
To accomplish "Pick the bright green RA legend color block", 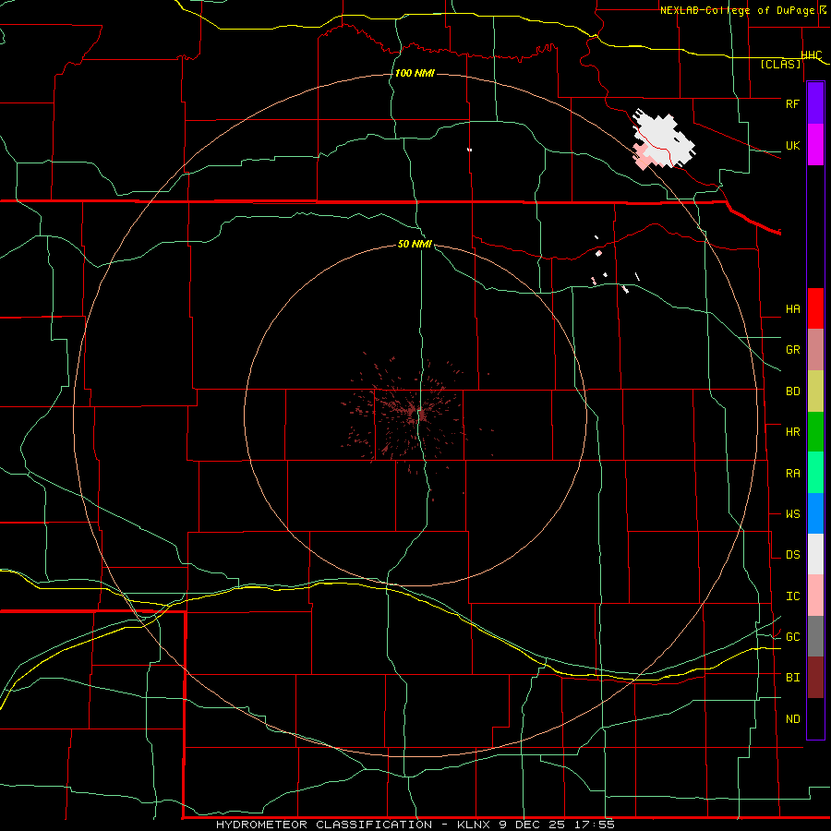I will (x=815, y=473).
